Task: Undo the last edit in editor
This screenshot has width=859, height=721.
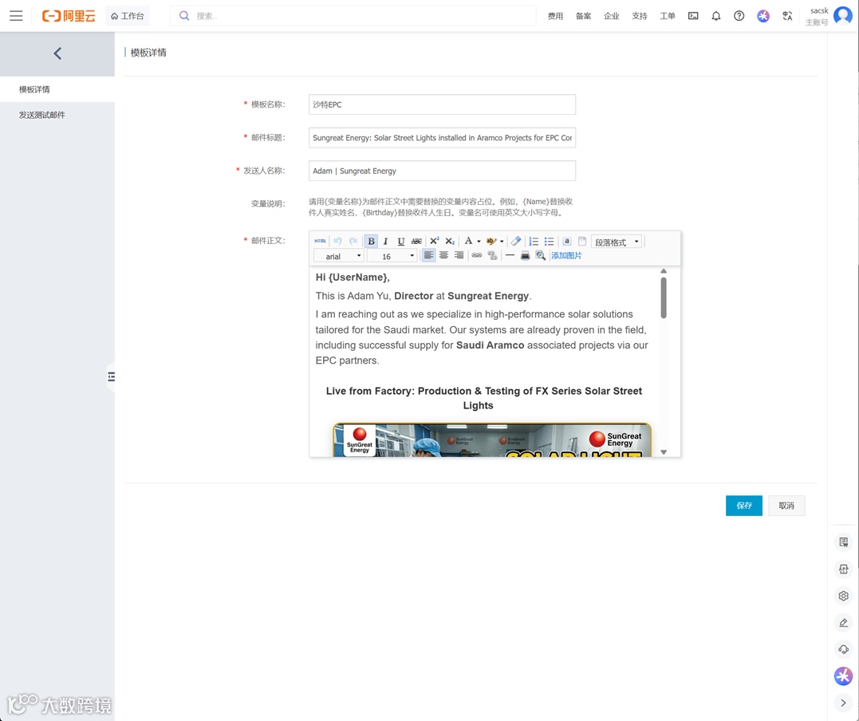Action: pyautogui.click(x=337, y=241)
